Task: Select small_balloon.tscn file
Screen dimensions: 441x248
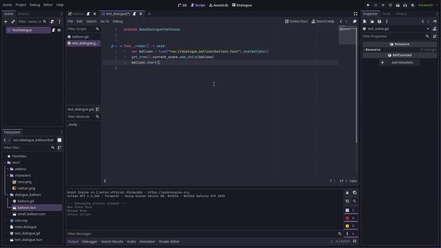Action: coord(32,214)
